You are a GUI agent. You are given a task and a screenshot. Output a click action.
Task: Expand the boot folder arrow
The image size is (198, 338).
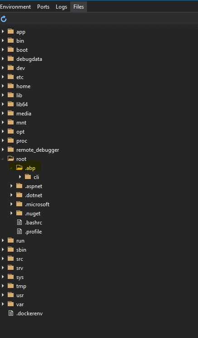(3, 50)
